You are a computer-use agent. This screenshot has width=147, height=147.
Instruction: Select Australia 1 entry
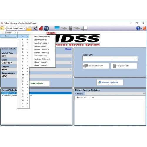(42, 49)
